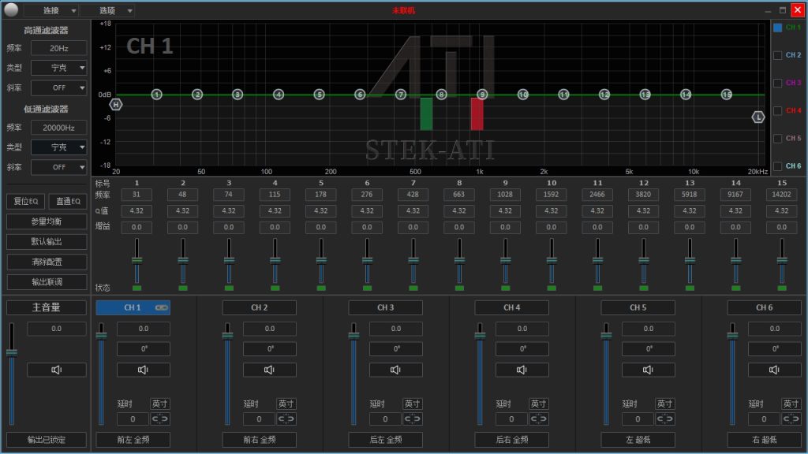Viewport: 808px width, 454px height.
Task: Click high-pass frequency field 20Hz
Action: (x=58, y=48)
